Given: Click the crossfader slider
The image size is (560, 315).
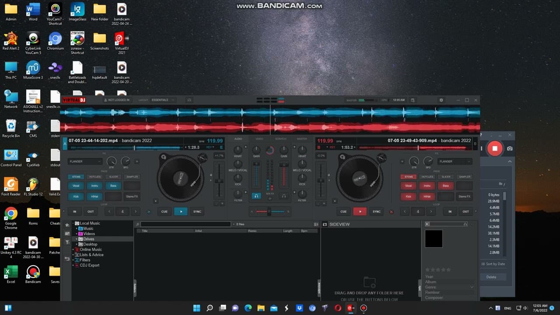Looking at the screenshot, I should [269, 212].
